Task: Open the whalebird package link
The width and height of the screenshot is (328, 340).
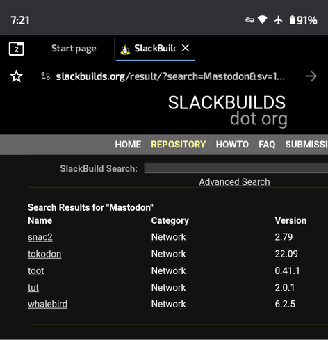Action: 47,304
